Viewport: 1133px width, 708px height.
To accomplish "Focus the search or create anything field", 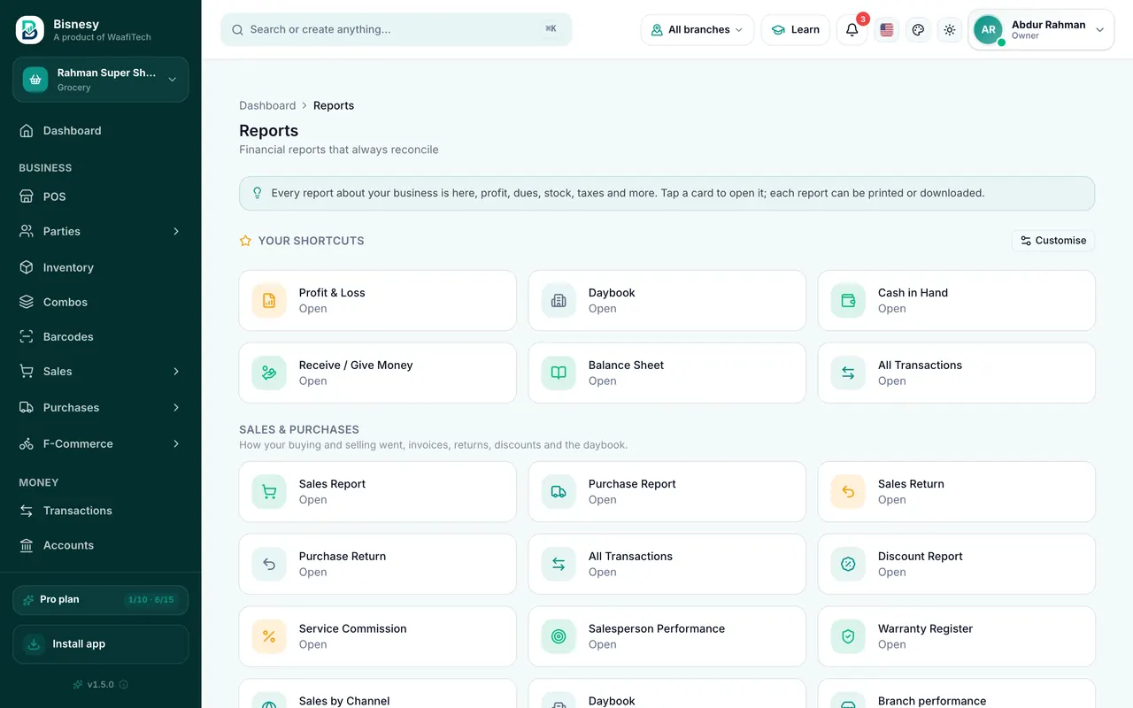I will coord(397,29).
